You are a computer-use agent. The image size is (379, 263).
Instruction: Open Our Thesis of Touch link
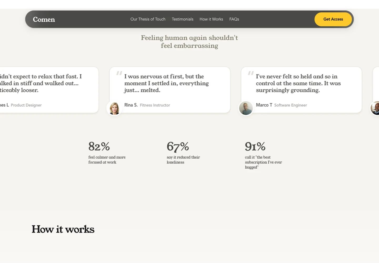click(x=148, y=19)
